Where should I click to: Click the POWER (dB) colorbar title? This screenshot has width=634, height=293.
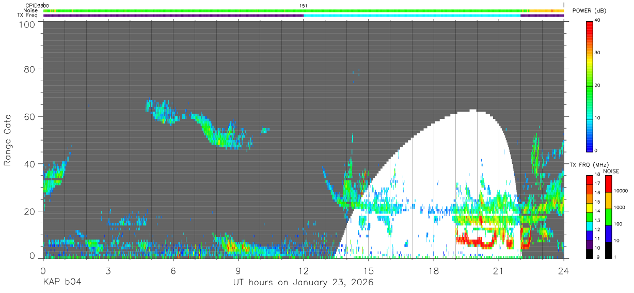590,11
